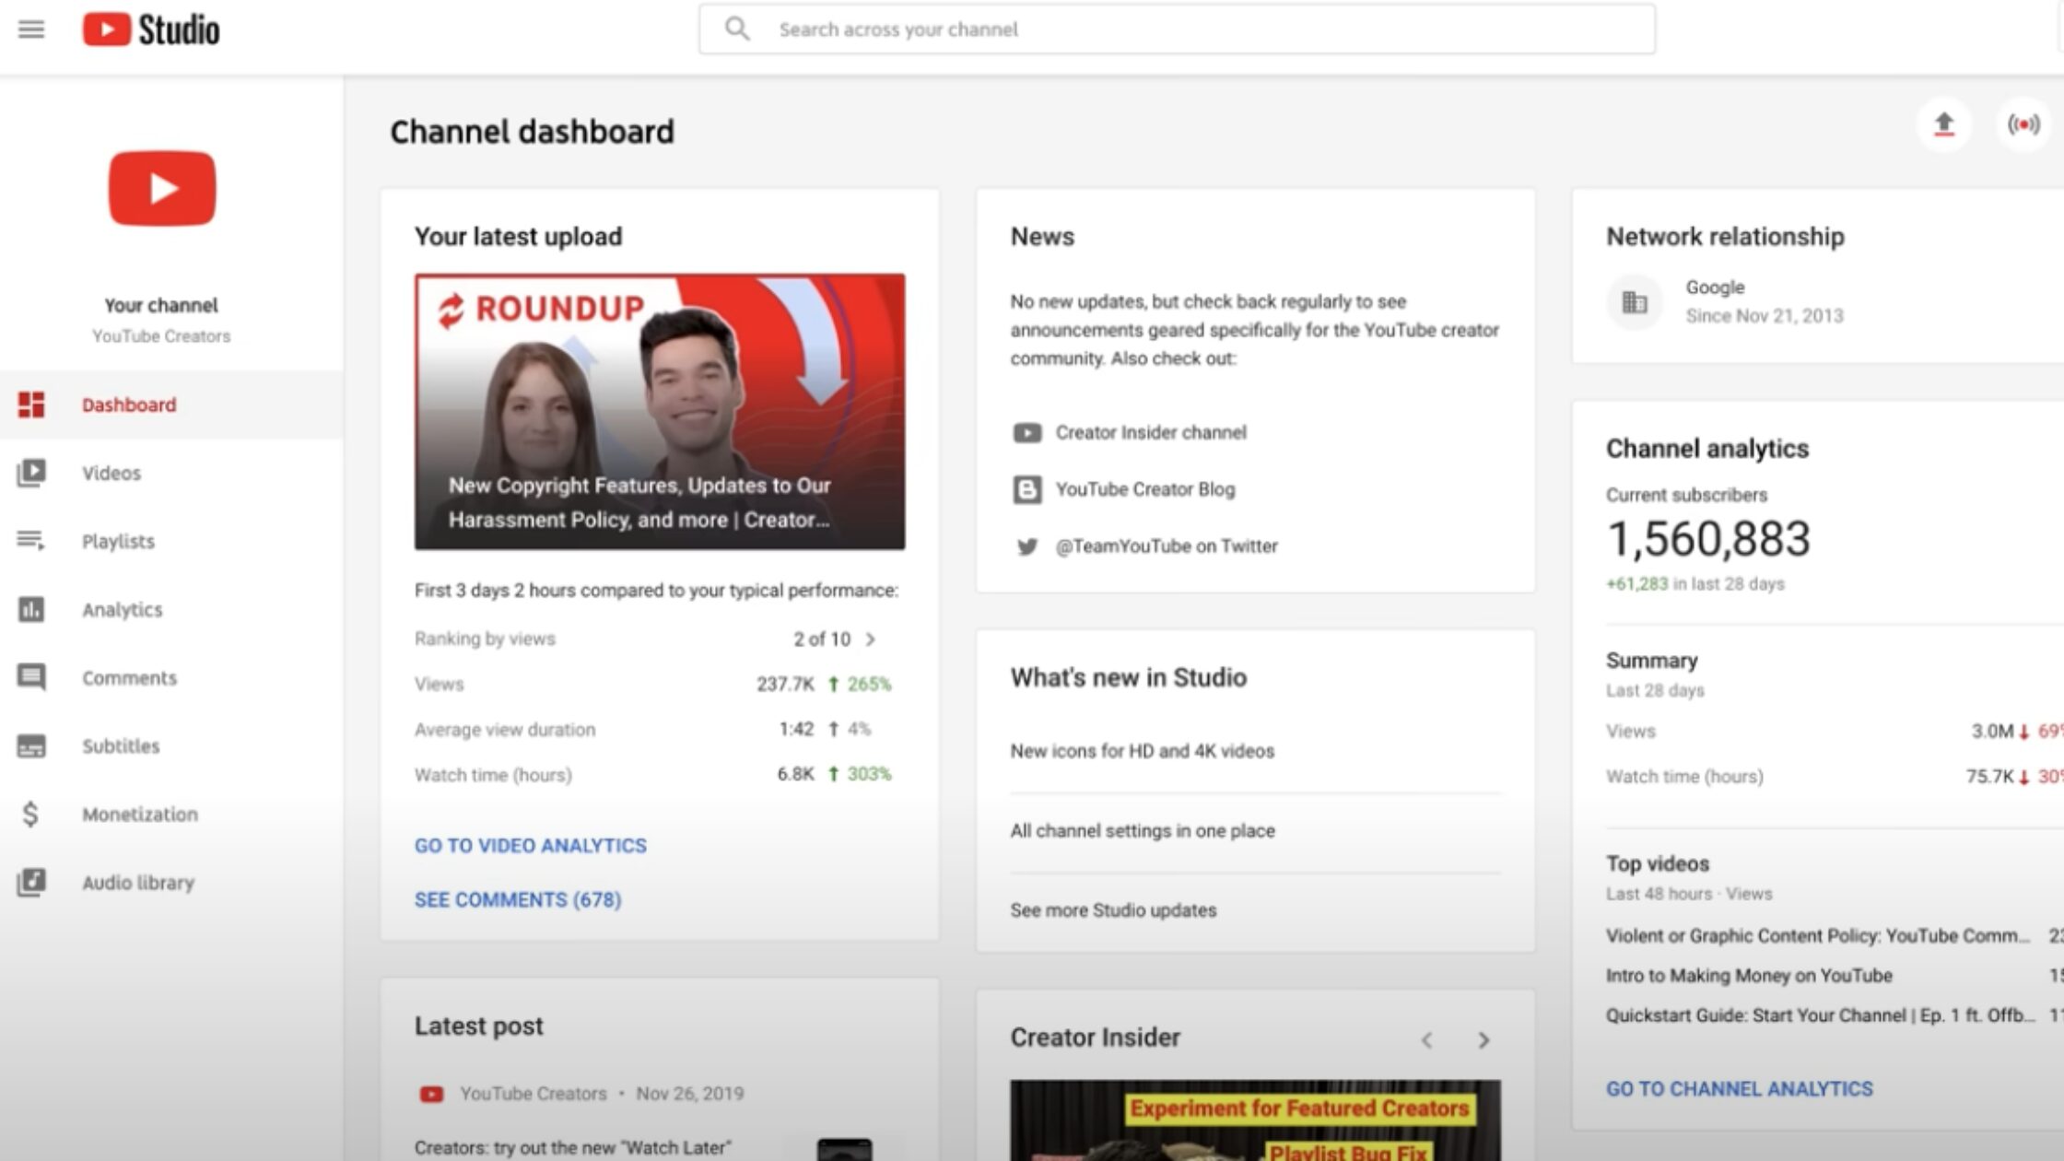Click the Network relationship building icon
This screenshot has height=1161, width=2064.
click(1635, 301)
